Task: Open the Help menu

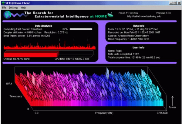Action: tap(23, 8)
